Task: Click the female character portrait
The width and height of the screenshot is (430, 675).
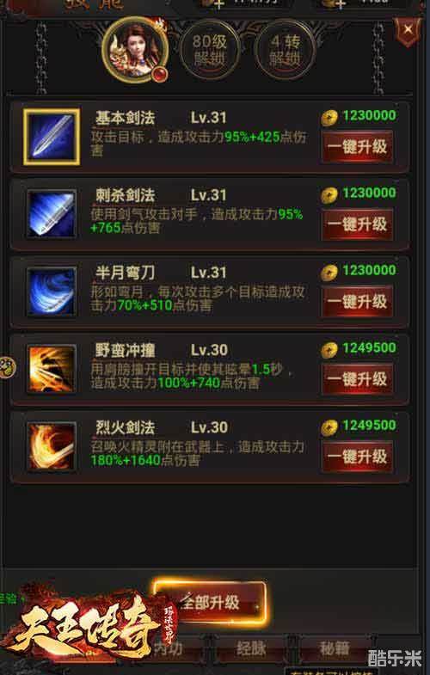Action: point(135,51)
